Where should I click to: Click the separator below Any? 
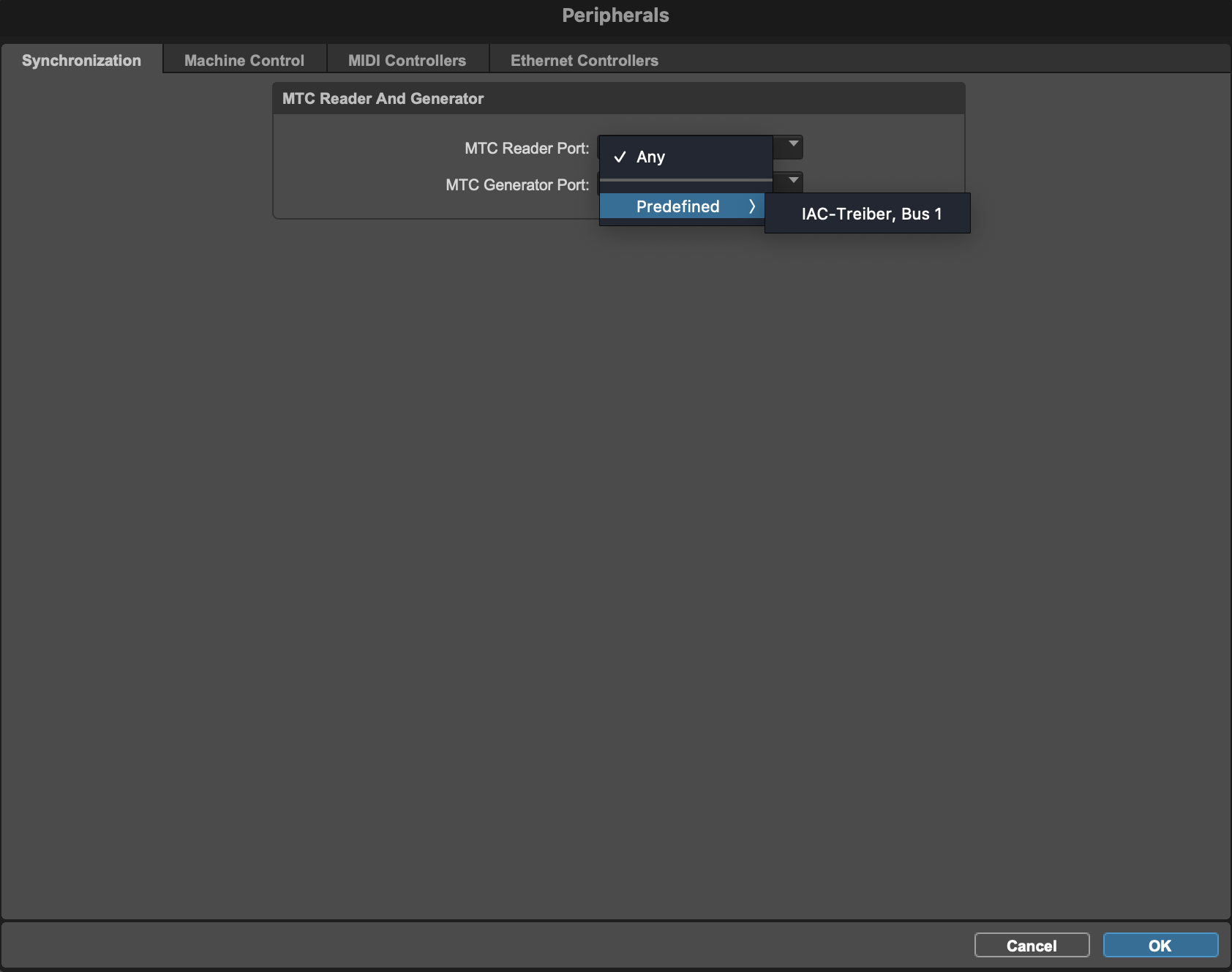coord(686,179)
